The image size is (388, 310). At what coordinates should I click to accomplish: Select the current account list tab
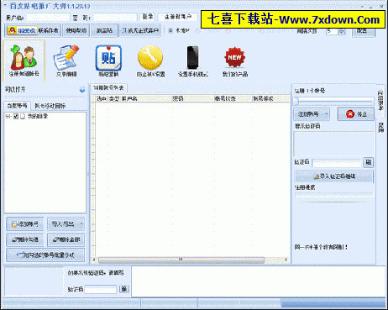[108, 88]
